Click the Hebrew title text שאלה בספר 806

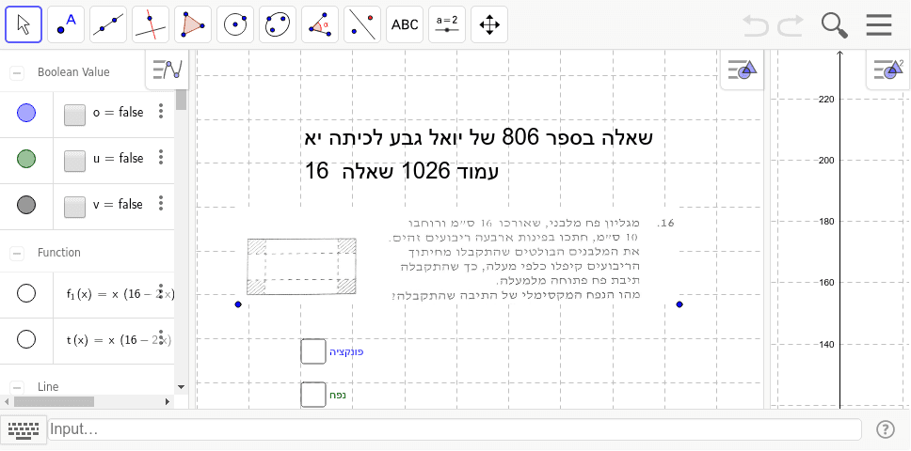click(479, 138)
